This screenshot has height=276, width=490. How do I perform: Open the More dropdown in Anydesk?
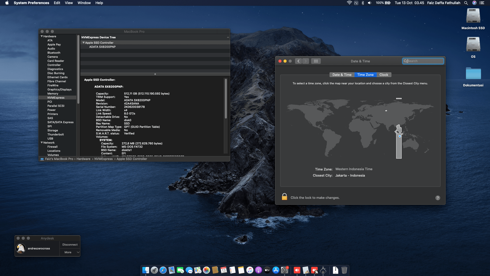coord(70,252)
